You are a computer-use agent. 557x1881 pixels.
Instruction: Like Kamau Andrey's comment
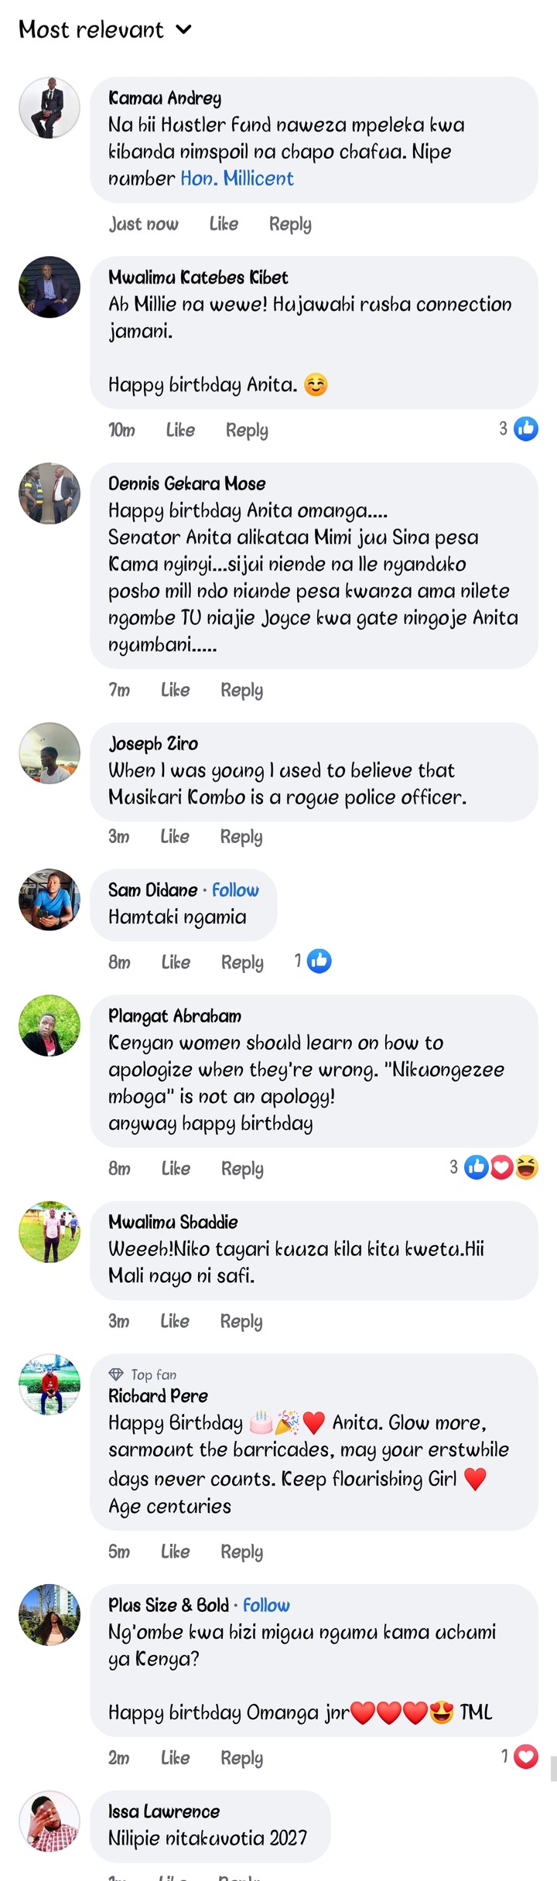[224, 224]
